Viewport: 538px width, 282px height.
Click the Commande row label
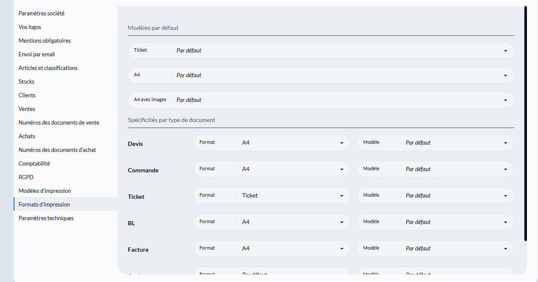click(x=143, y=170)
